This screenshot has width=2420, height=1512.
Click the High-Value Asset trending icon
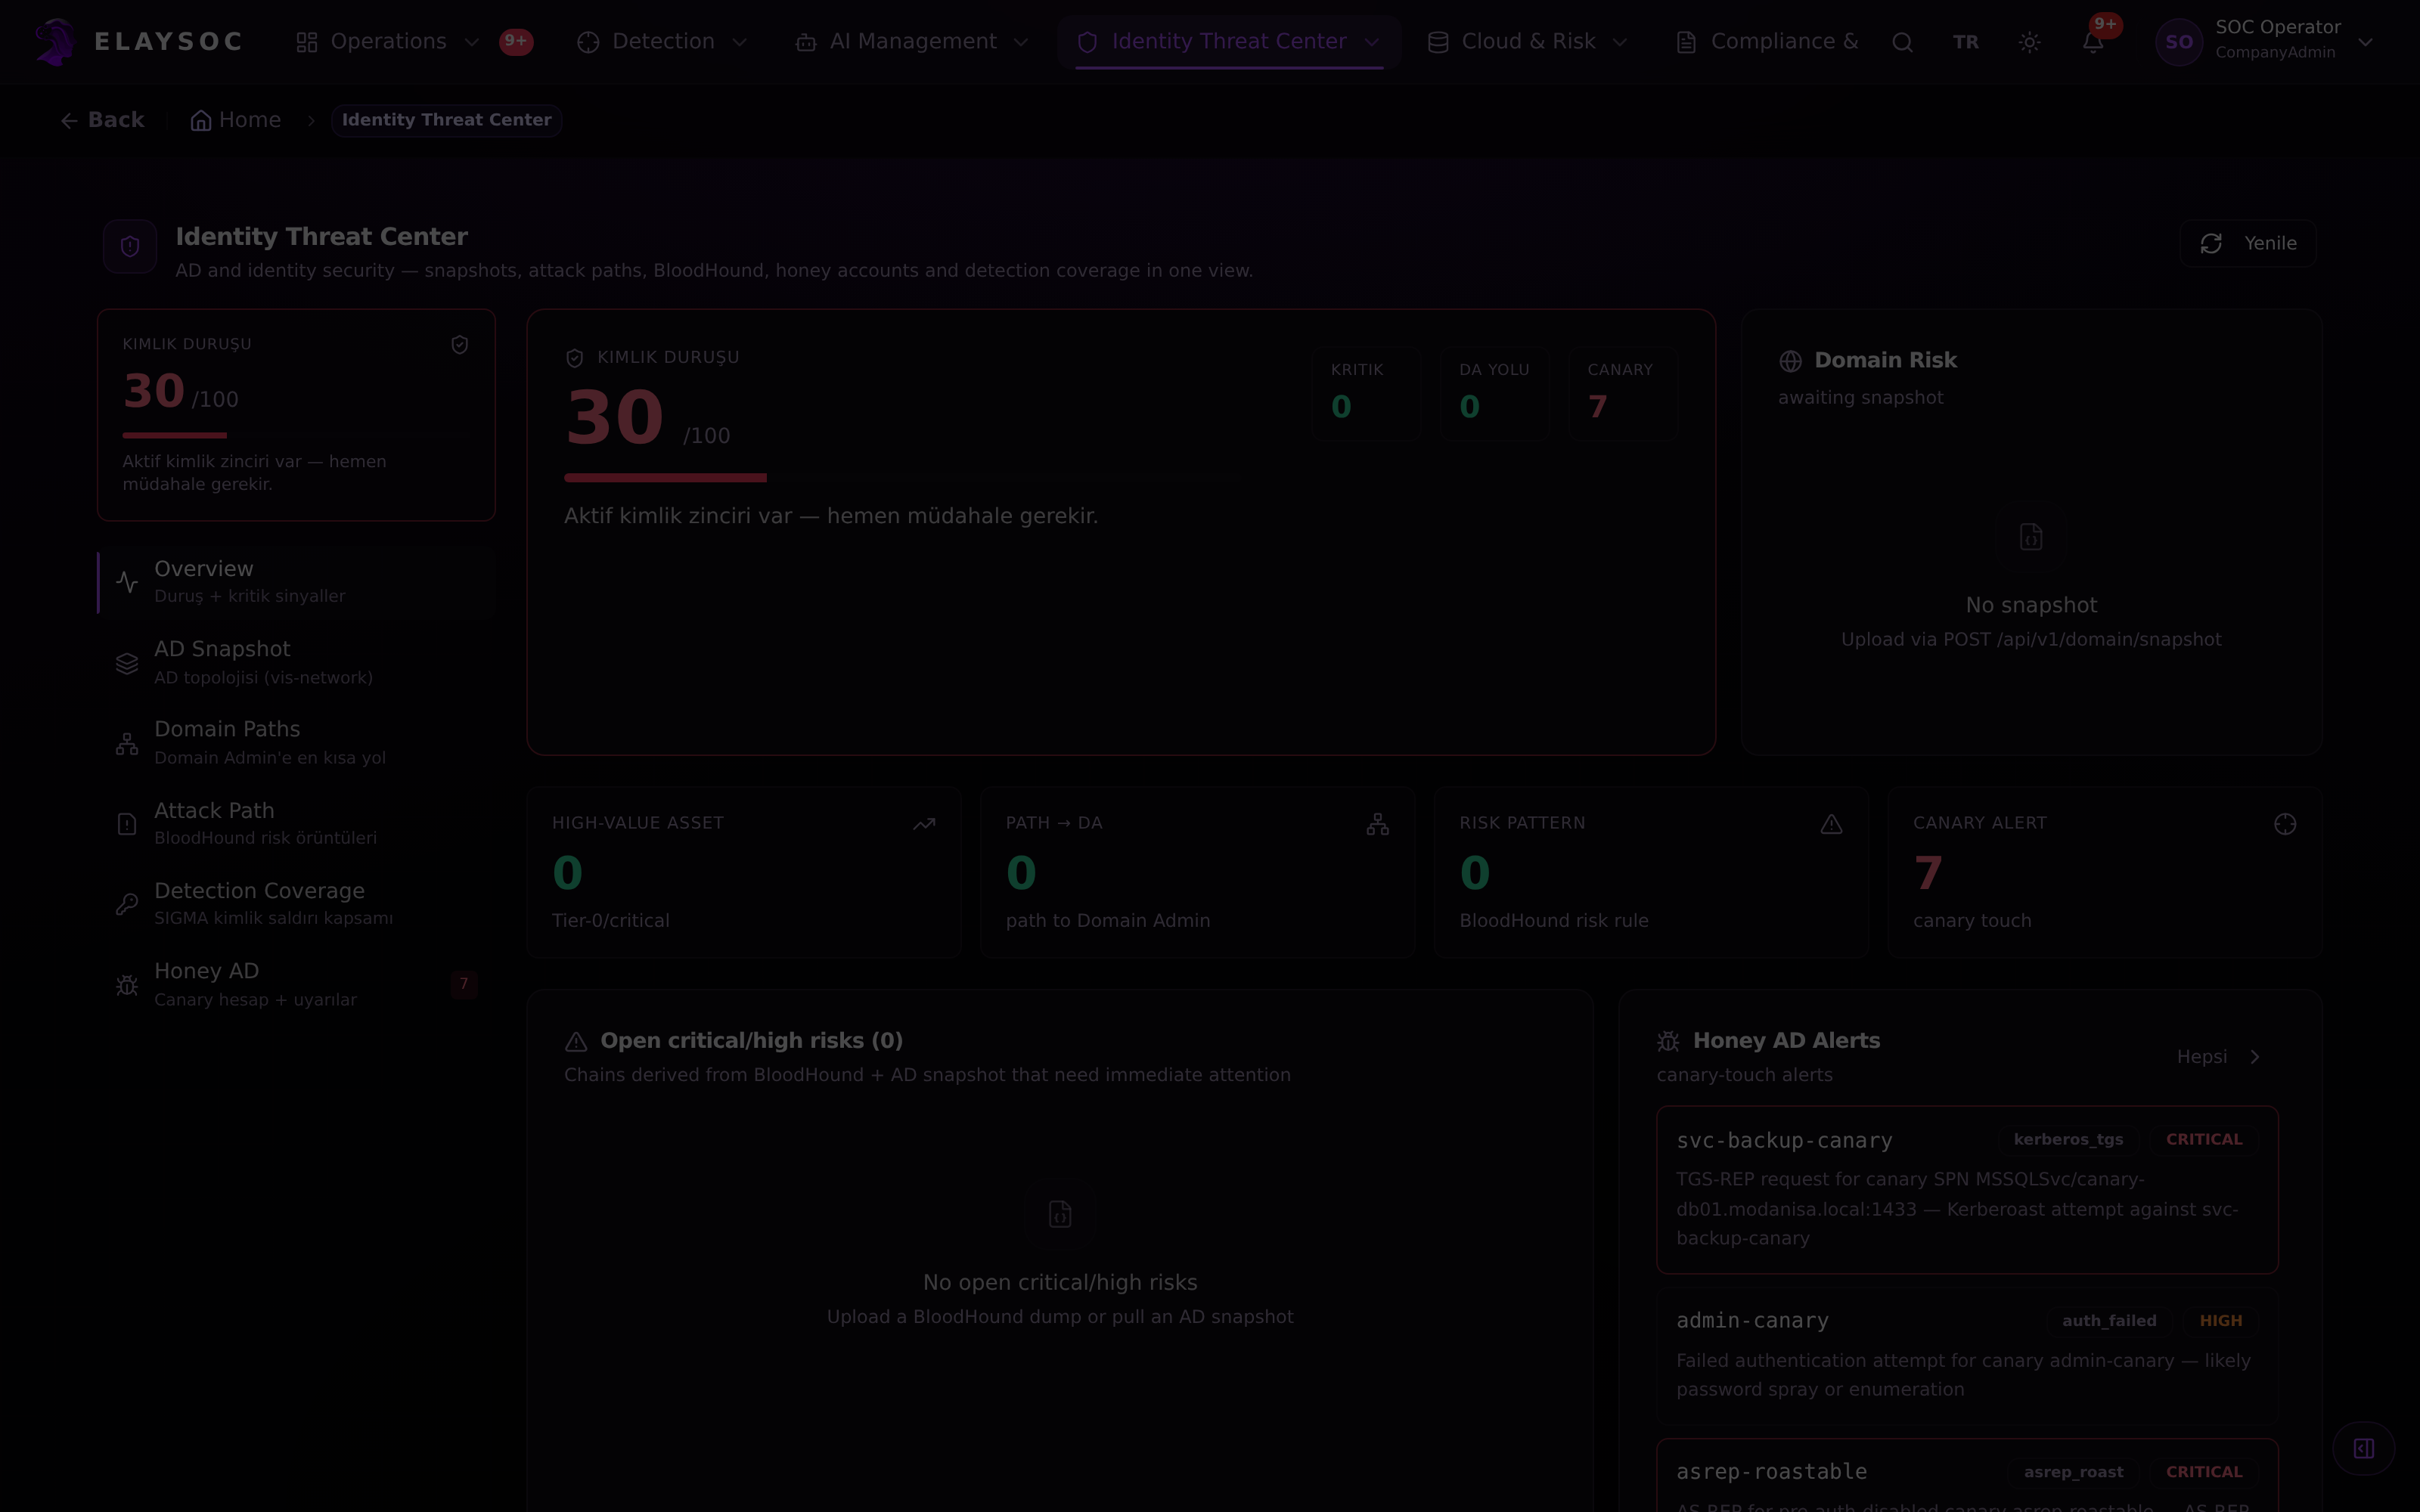coord(924,824)
